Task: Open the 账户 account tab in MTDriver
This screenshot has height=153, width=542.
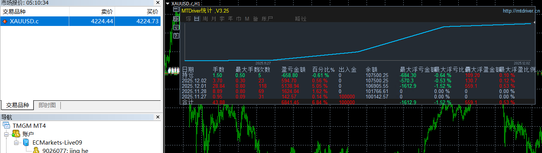Action: 267,19
